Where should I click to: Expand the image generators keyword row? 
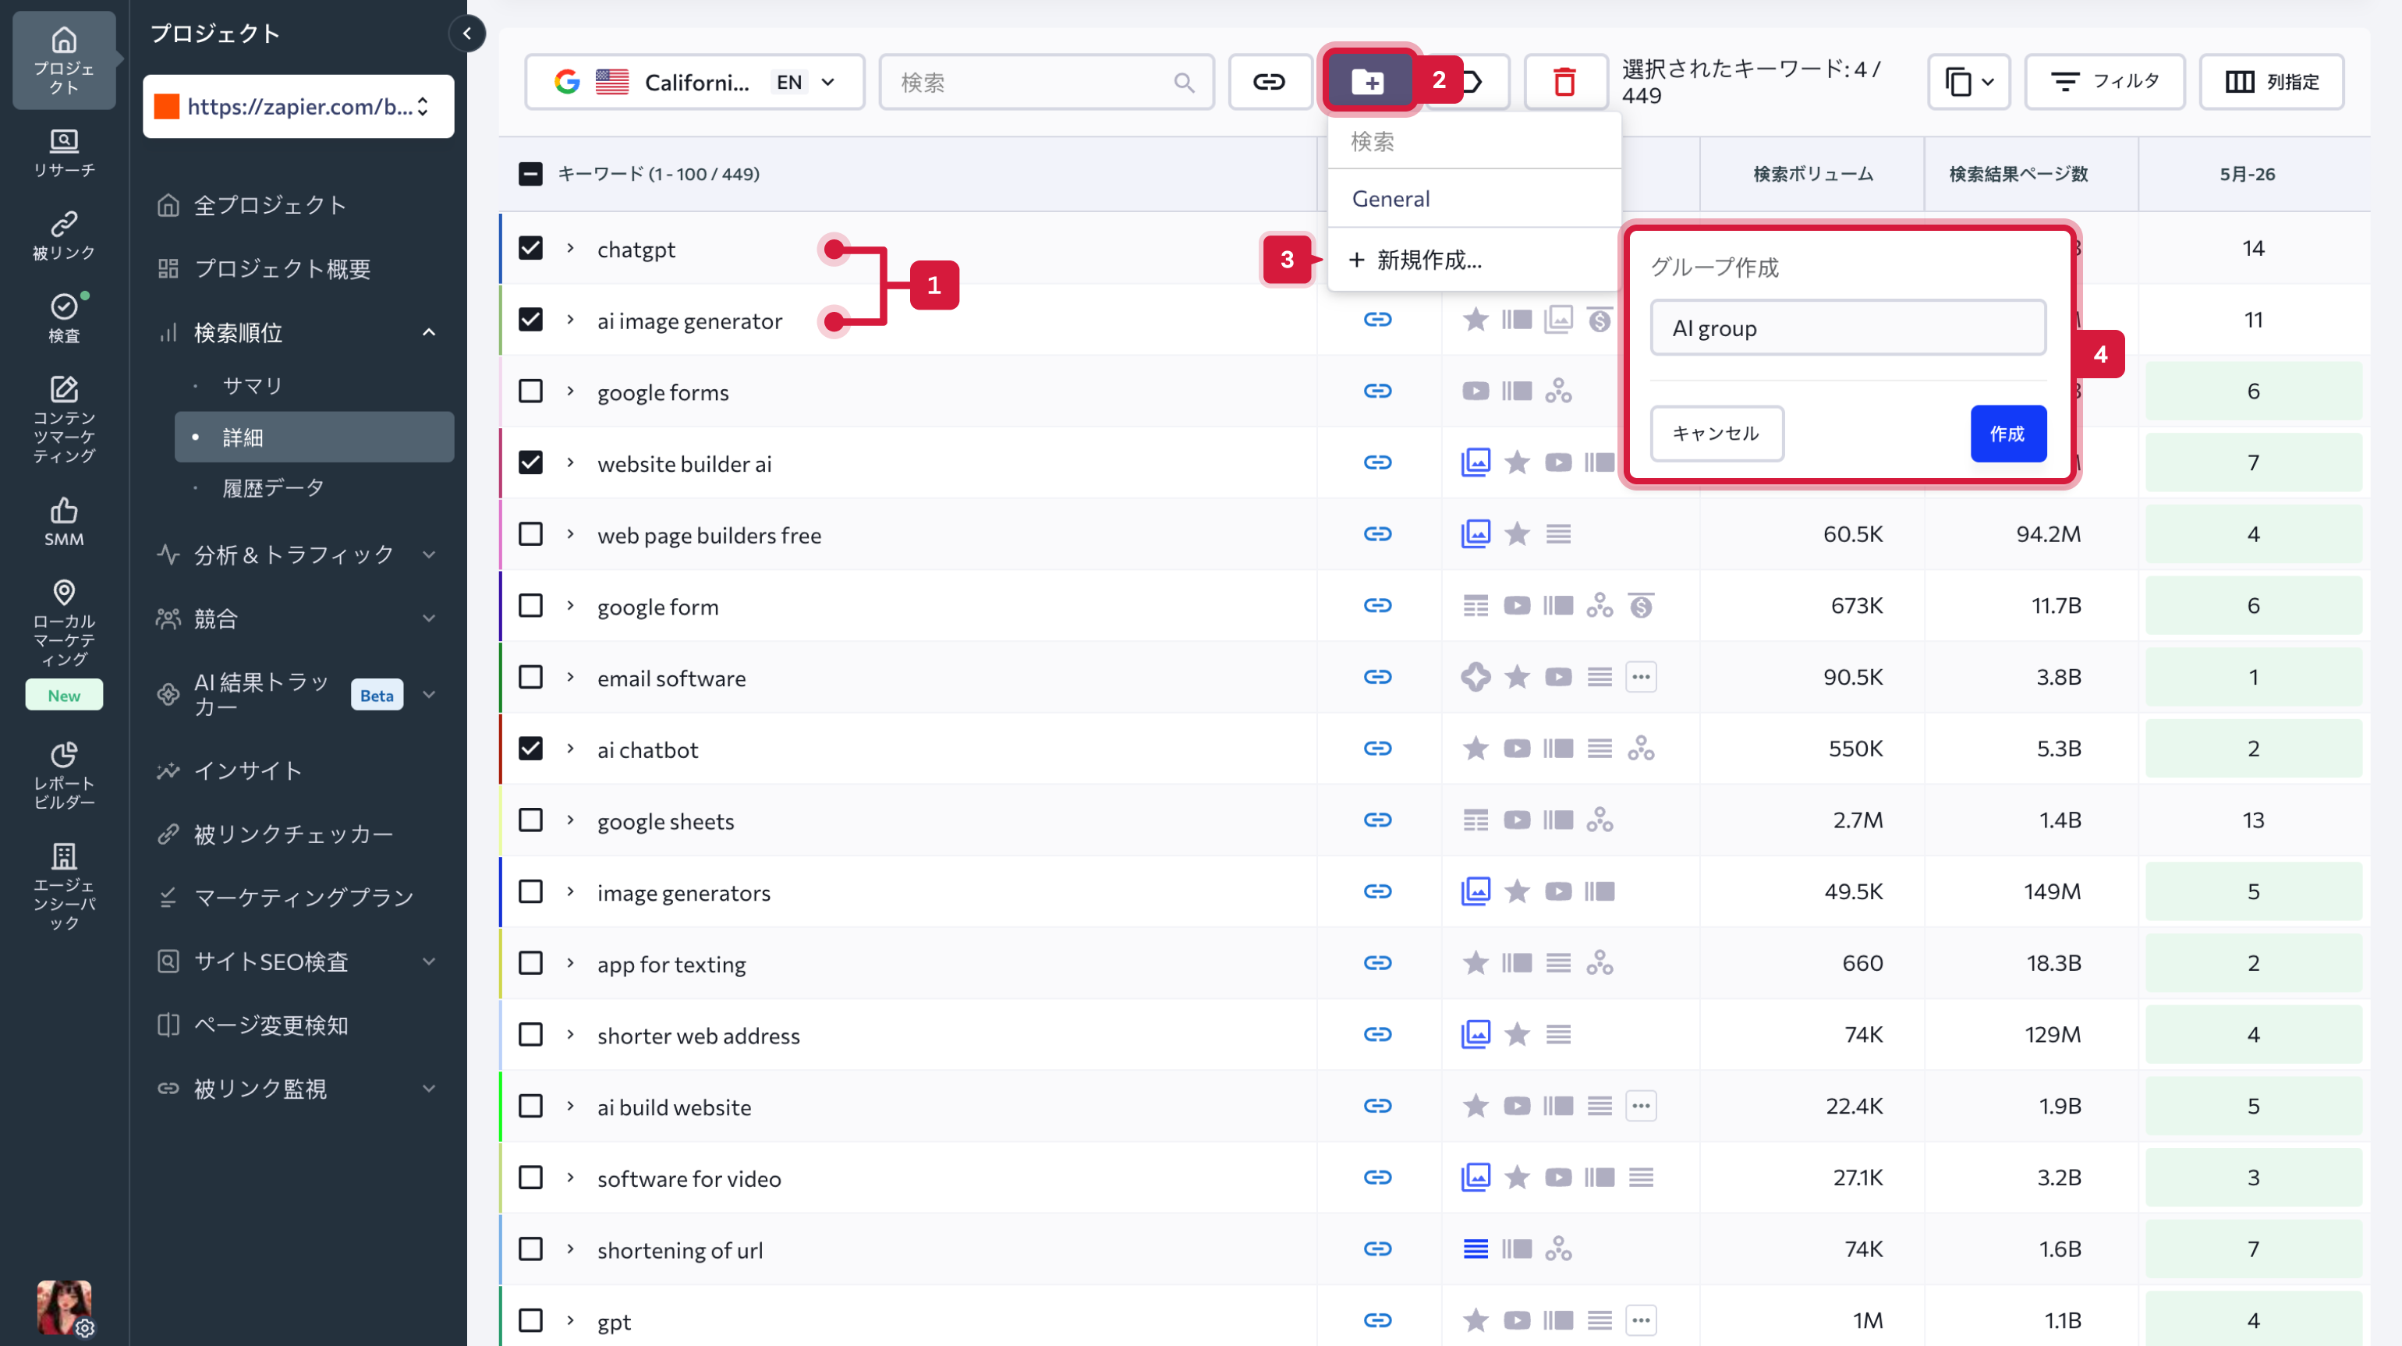(571, 892)
